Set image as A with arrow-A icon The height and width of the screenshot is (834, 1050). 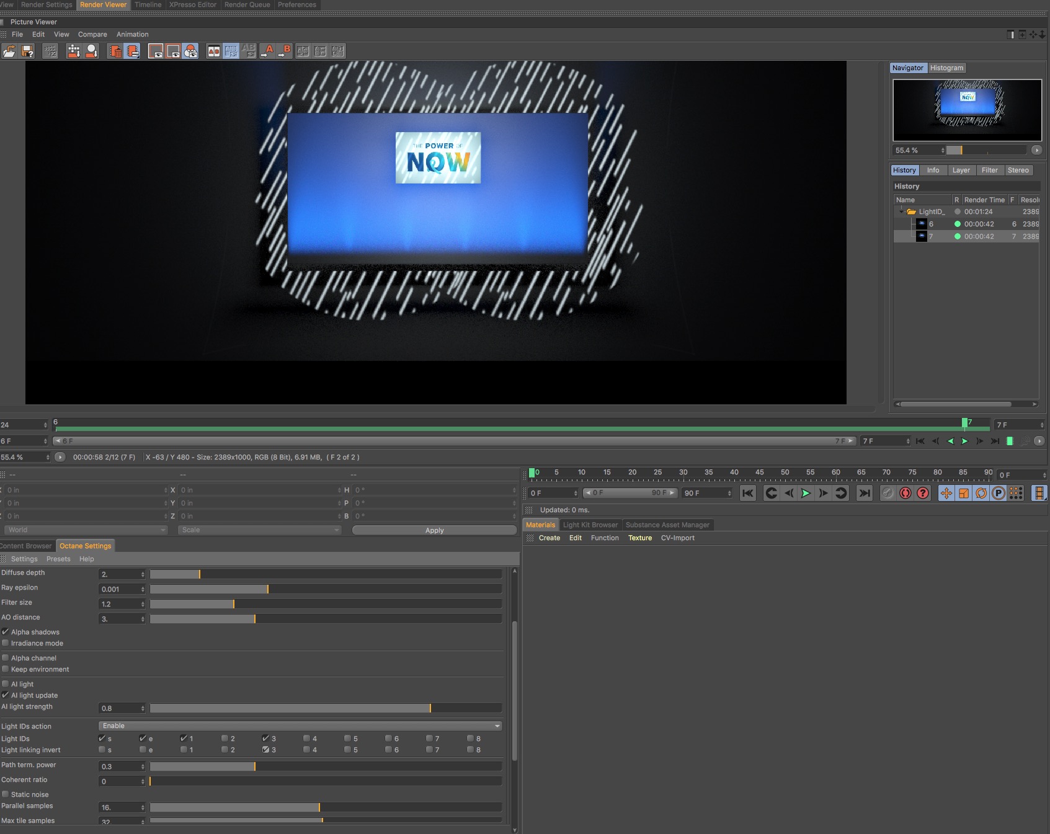coord(267,51)
